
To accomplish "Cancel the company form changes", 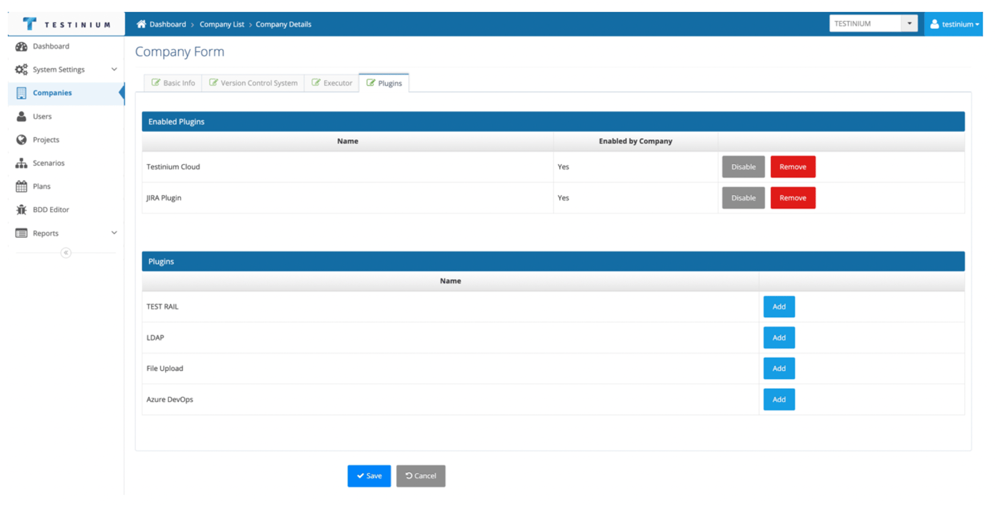I will pos(421,476).
